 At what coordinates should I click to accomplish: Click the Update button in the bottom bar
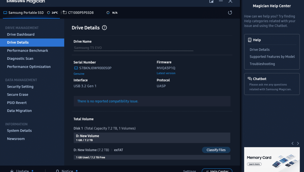click(22, 171)
